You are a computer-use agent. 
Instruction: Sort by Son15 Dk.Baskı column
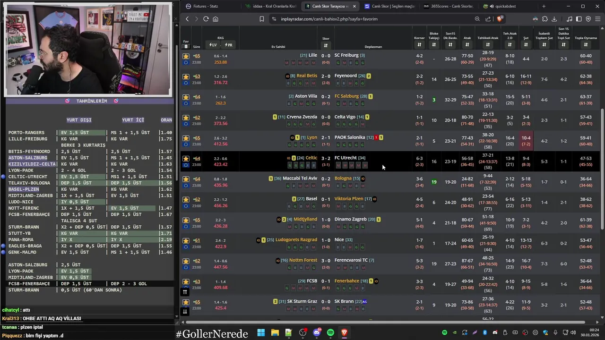pyautogui.click(x=450, y=45)
